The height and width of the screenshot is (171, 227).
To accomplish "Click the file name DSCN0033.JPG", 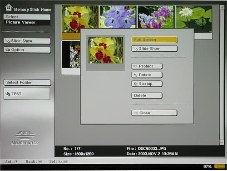I will tap(152, 148).
